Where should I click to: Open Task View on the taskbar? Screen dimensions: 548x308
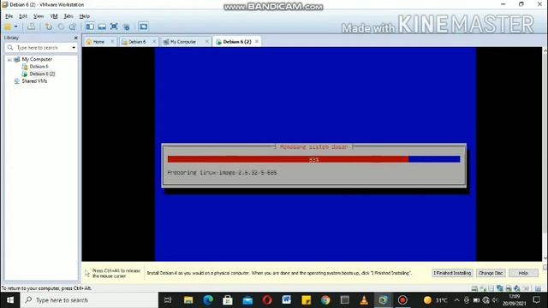tap(168, 300)
